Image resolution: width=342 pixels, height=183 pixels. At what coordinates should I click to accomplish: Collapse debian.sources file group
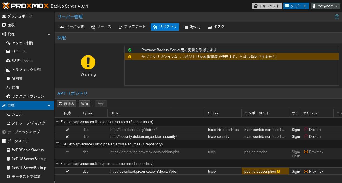click(57, 122)
